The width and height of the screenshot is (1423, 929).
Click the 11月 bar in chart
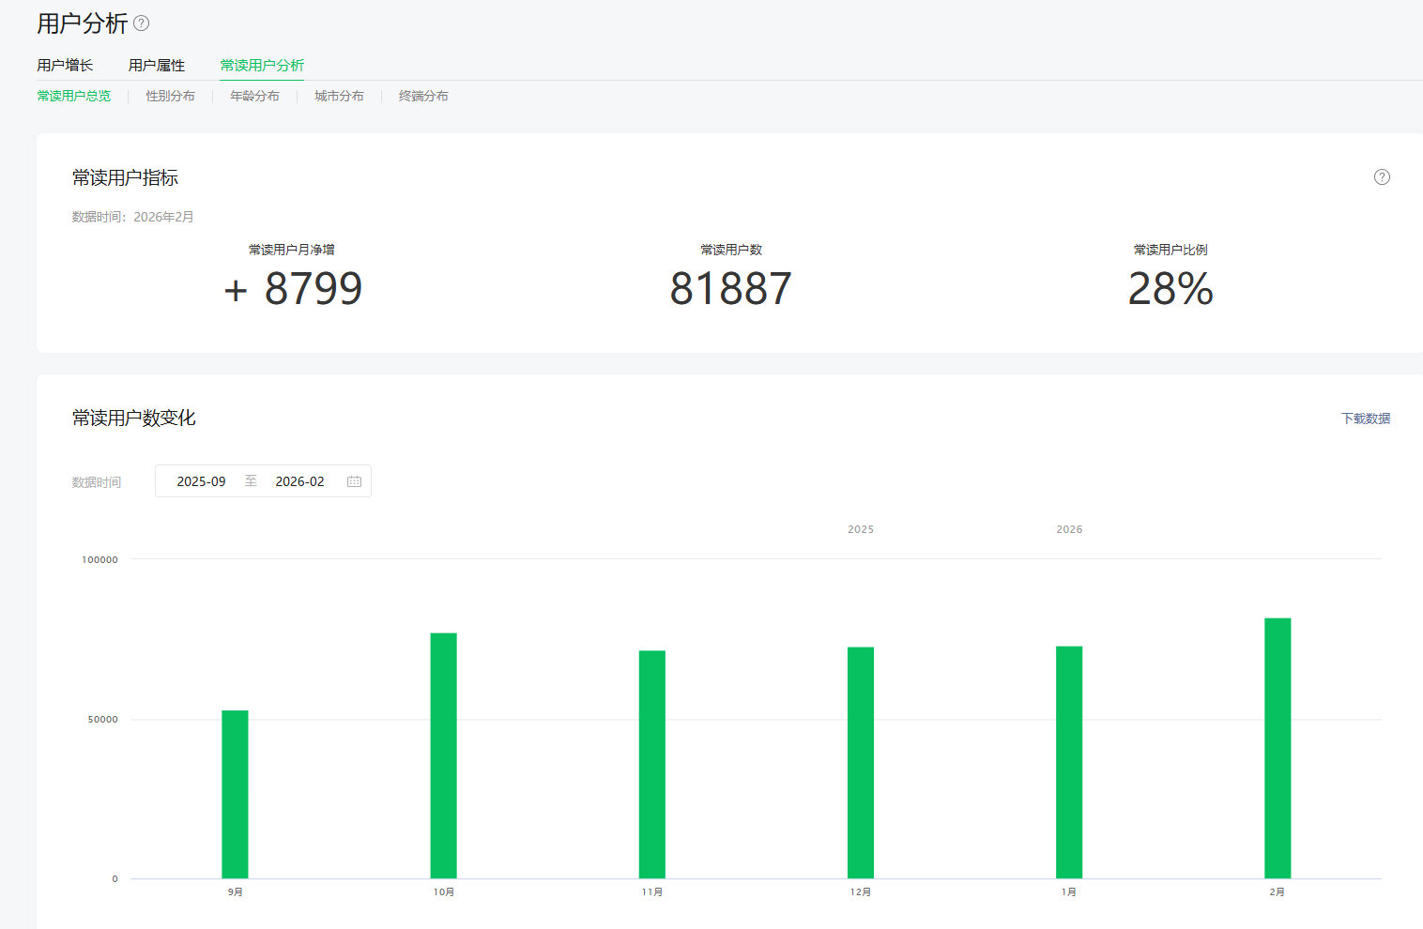pos(652,764)
